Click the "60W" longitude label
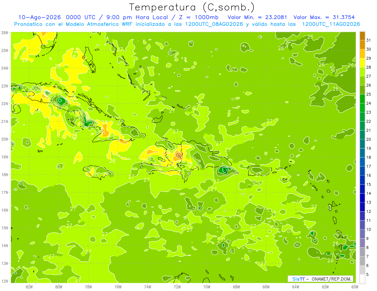 [x=355, y=286]
